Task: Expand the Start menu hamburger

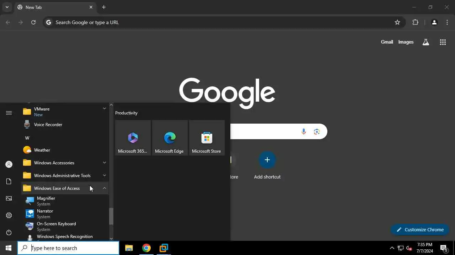Action: pos(9,113)
